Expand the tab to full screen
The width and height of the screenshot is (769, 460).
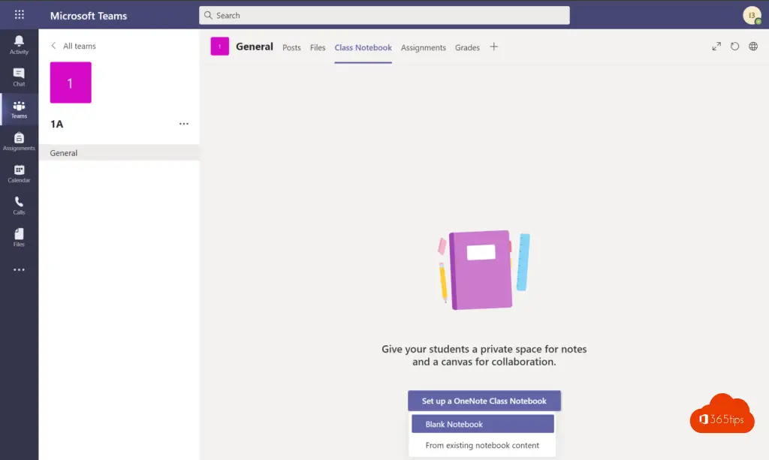tap(716, 47)
